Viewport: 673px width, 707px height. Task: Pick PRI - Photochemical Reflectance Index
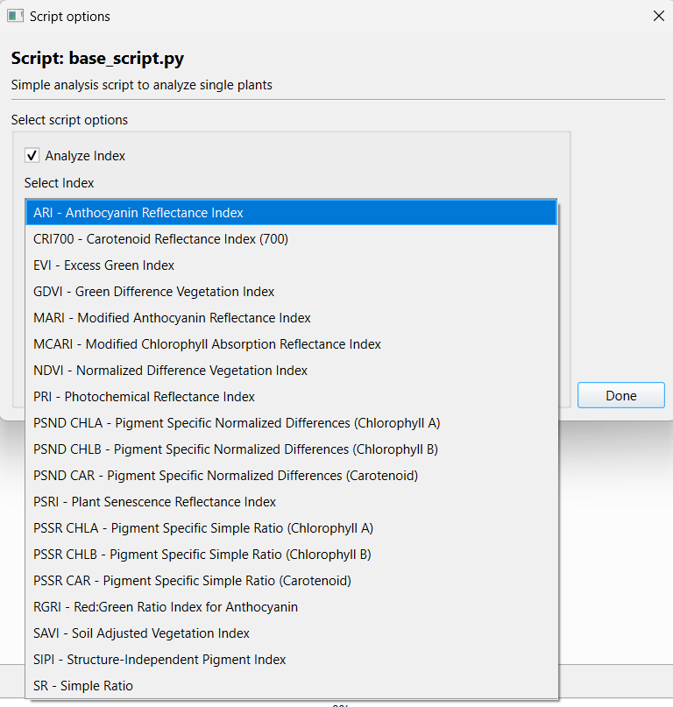pos(145,397)
